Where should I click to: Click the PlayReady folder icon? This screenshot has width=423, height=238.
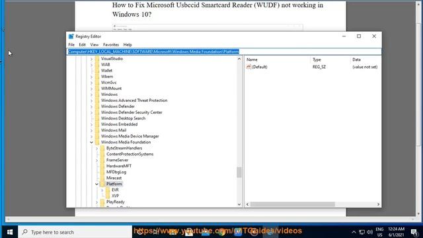coord(102,202)
